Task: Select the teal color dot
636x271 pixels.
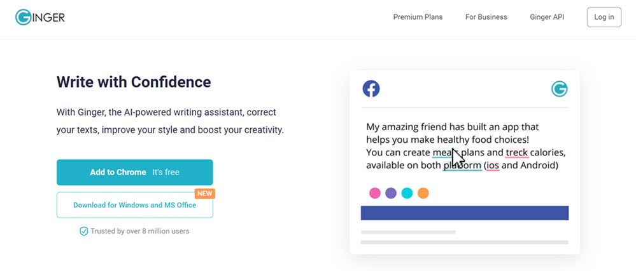Action: [x=407, y=193]
